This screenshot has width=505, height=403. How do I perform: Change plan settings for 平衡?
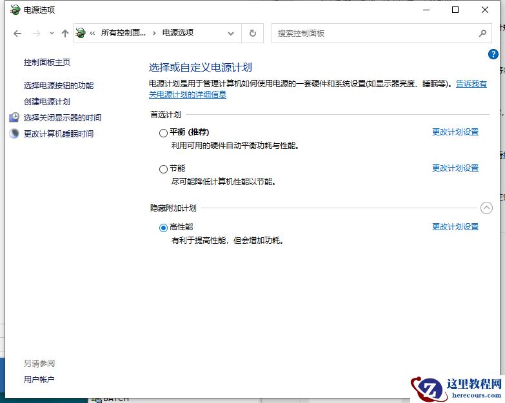click(455, 132)
